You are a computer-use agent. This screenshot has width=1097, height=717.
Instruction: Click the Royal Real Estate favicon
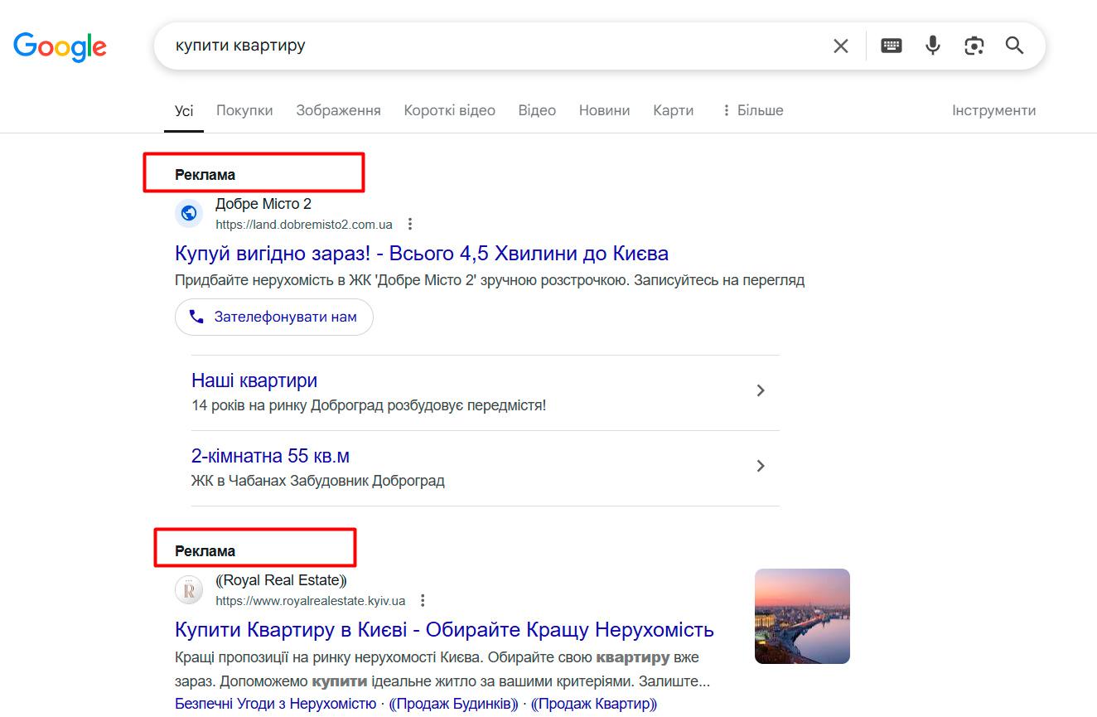[189, 589]
